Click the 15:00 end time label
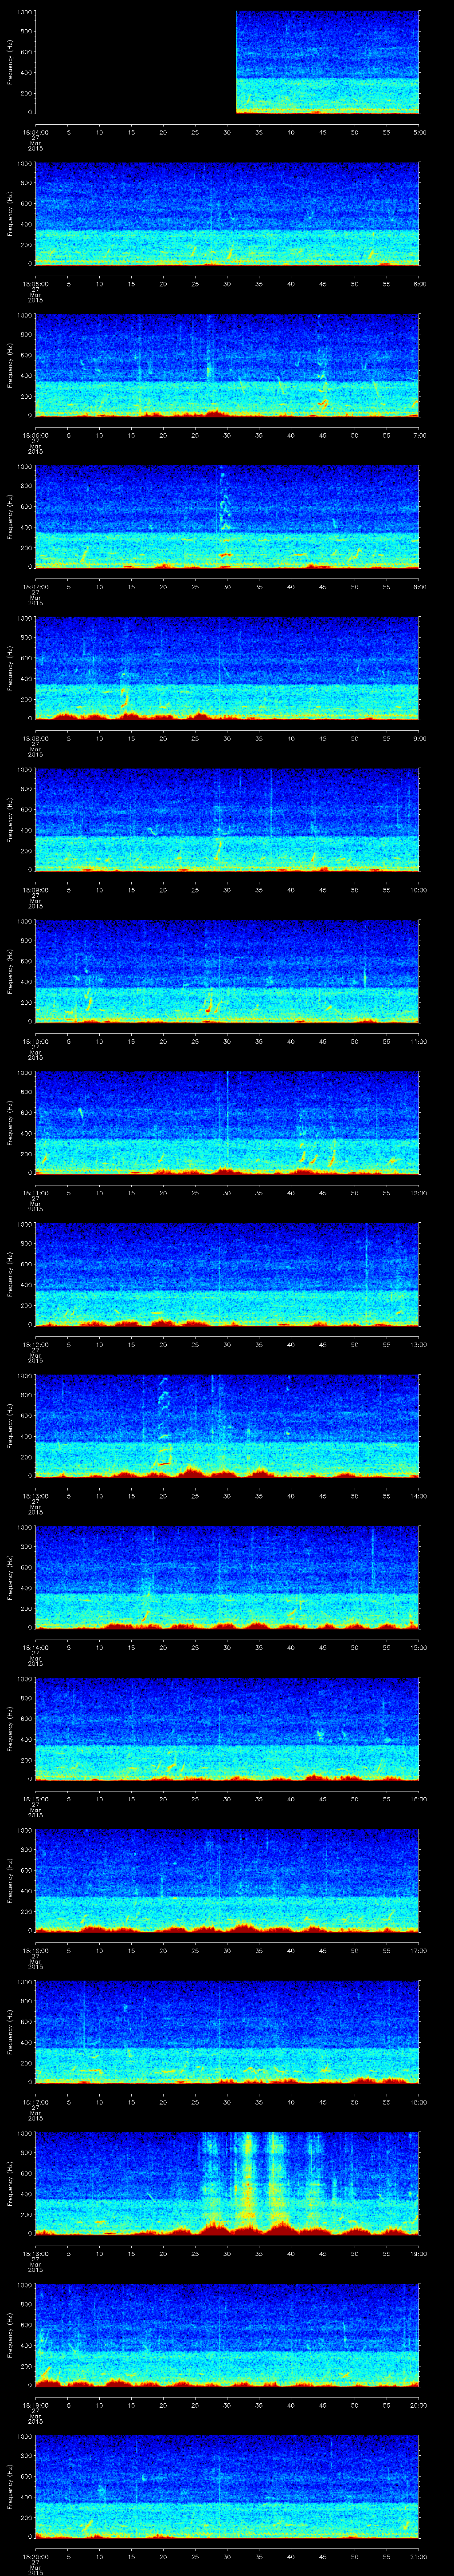 [x=419, y=1648]
